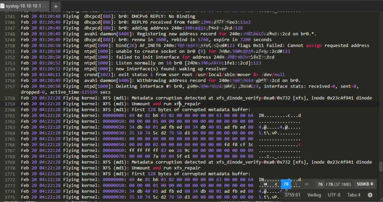Click "REPLY6 received from" on line 3746
Image resolution: width=383 pixels, height=202 pixels.
[158, 22]
